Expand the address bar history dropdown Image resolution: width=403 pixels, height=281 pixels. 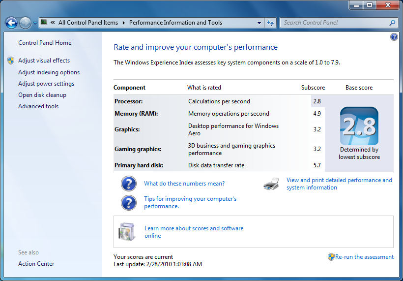click(x=259, y=23)
